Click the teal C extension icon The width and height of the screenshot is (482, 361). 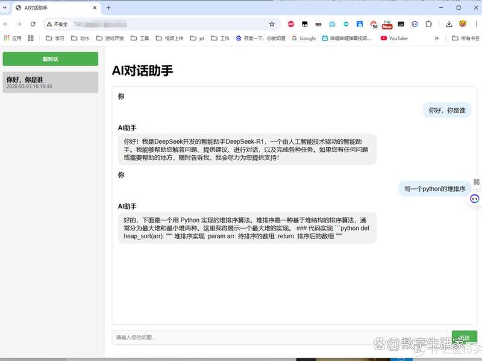[346, 24]
